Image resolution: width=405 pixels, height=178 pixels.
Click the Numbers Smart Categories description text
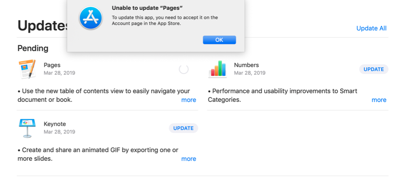[x=282, y=95]
